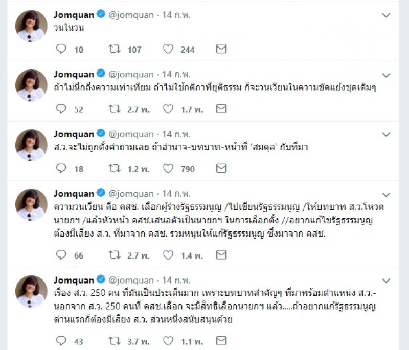Reply to the tweet with 66 replies
Viewport: 409px width, 350px height.
[x=61, y=255]
